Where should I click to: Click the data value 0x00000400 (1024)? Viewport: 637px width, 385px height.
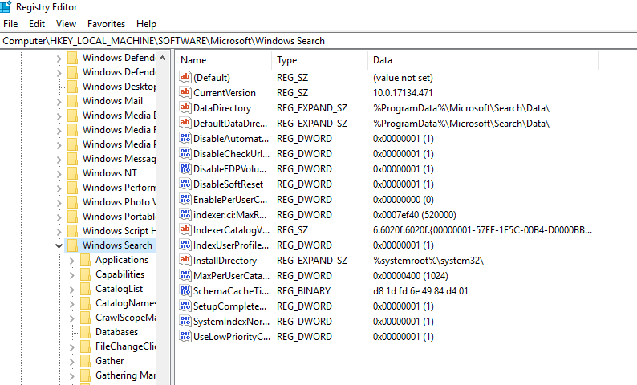click(410, 276)
